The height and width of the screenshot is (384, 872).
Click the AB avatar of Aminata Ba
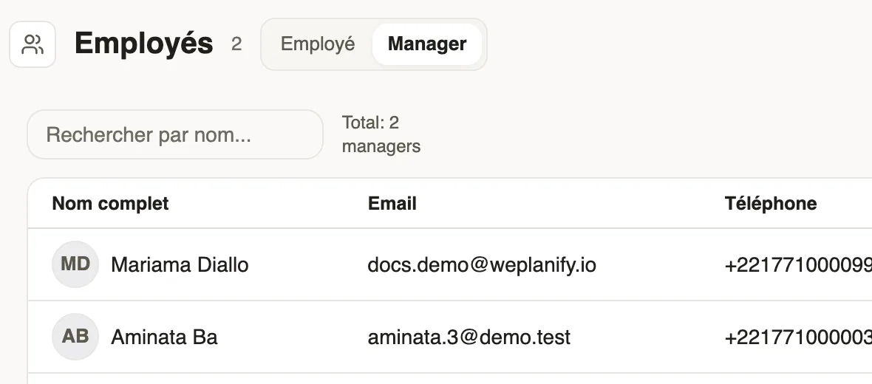pos(75,337)
